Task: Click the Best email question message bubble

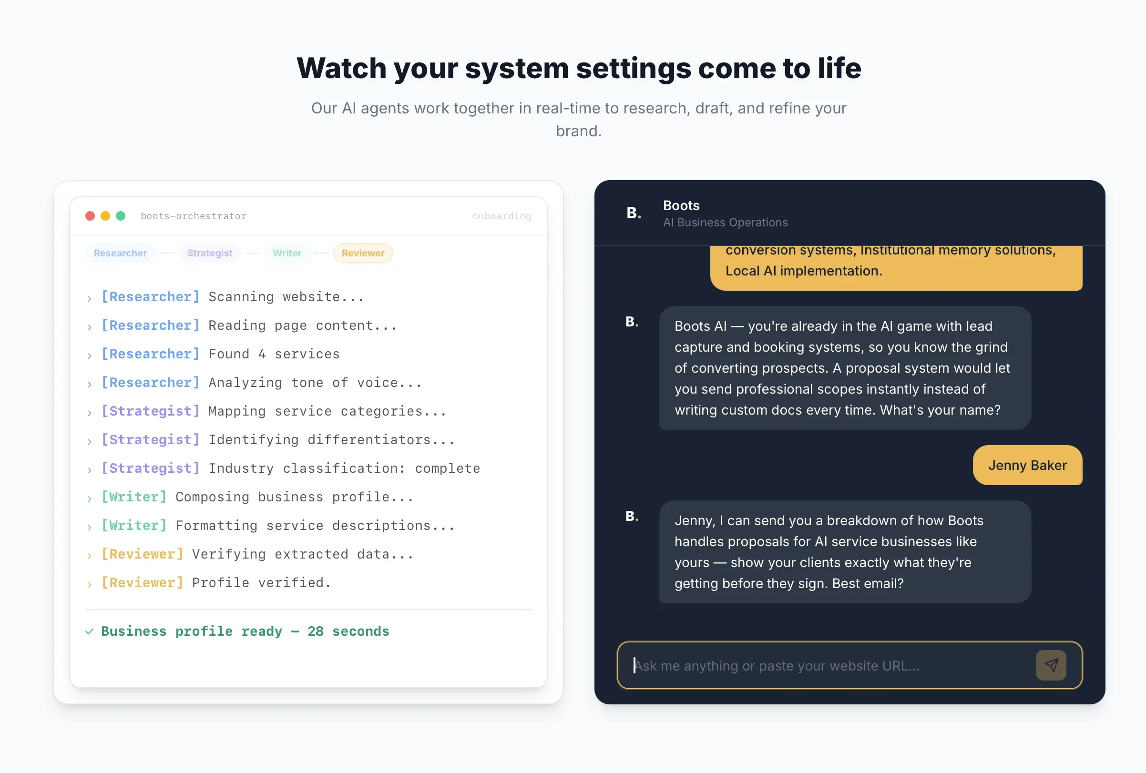Action: pyautogui.click(x=845, y=552)
